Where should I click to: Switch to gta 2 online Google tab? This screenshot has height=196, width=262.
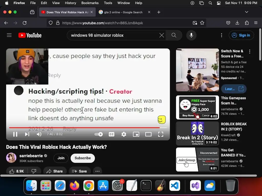[x=123, y=12]
